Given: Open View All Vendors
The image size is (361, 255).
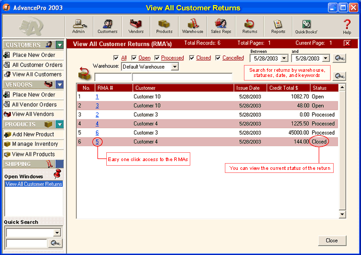Looking at the screenshot, I should (x=33, y=114).
